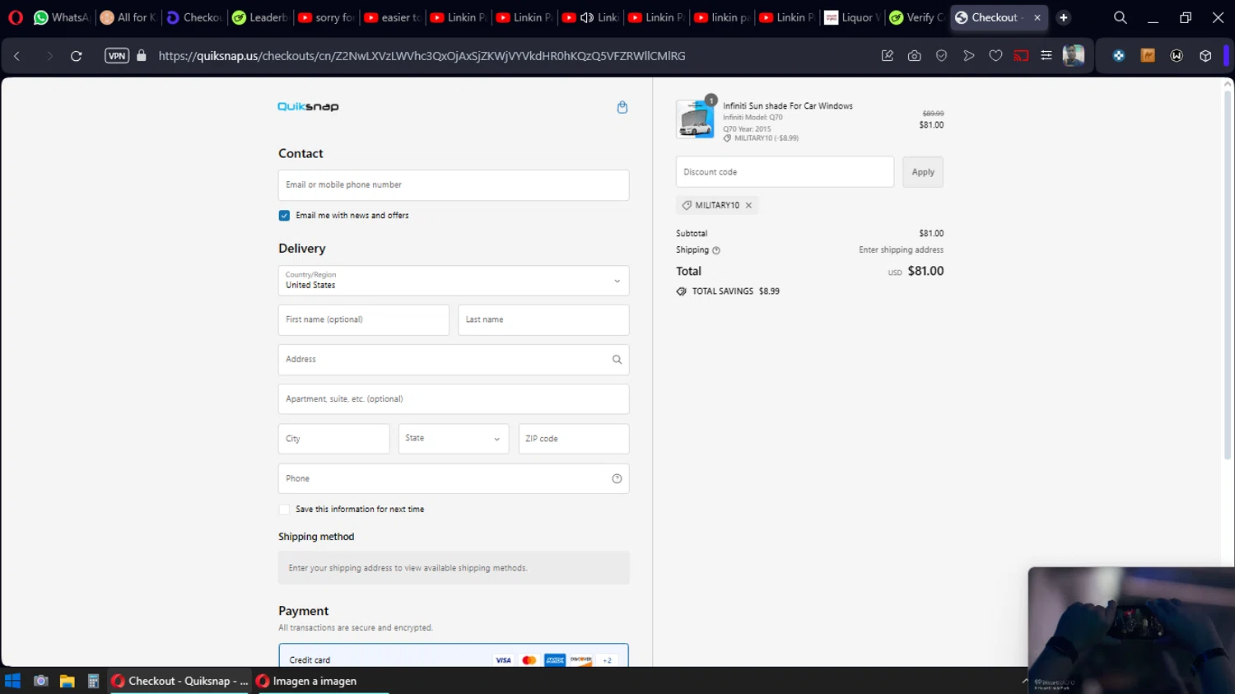Open the extensions cube icon
Image resolution: width=1235 pixels, height=694 pixels.
point(1205,56)
